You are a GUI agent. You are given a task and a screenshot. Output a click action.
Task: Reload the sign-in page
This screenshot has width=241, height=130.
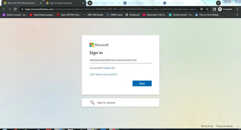[x=15, y=9]
